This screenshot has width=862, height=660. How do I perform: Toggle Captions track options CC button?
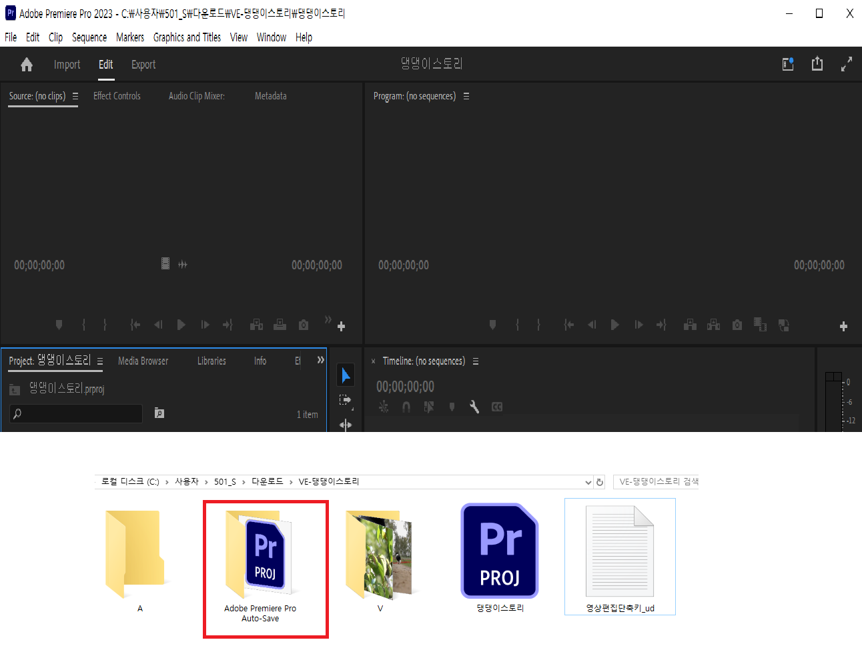(x=497, y=407)
